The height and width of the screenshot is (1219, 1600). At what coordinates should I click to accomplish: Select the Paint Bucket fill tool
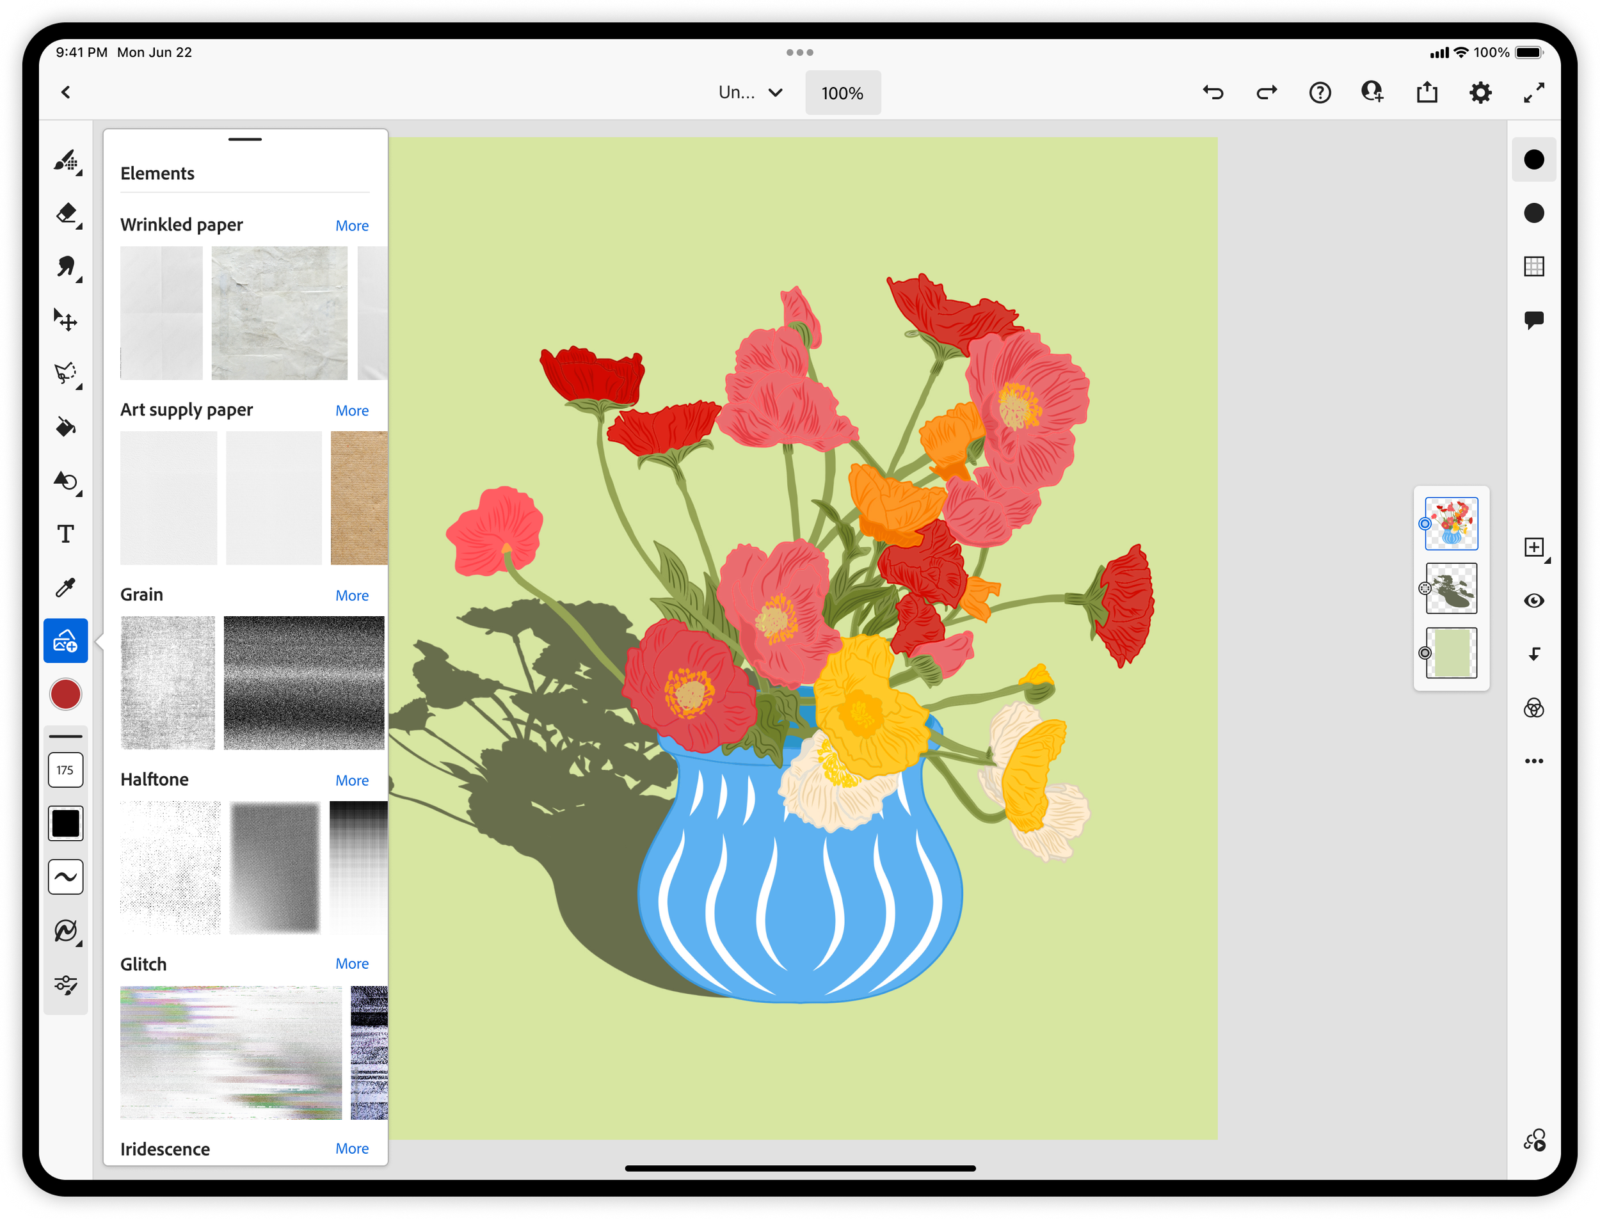(x=66, y=427)
